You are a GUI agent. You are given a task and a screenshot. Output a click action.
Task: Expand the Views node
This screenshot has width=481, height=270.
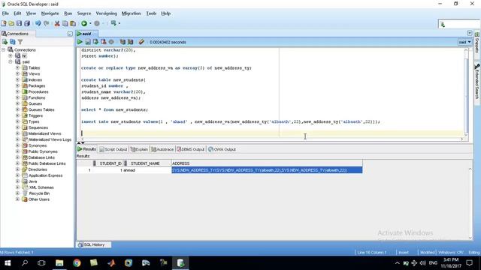[x=17, y=73]
